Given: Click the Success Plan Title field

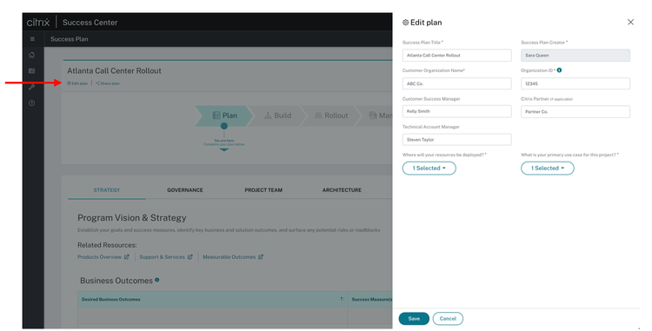Looking at the screenshot, I should [456, 56].
